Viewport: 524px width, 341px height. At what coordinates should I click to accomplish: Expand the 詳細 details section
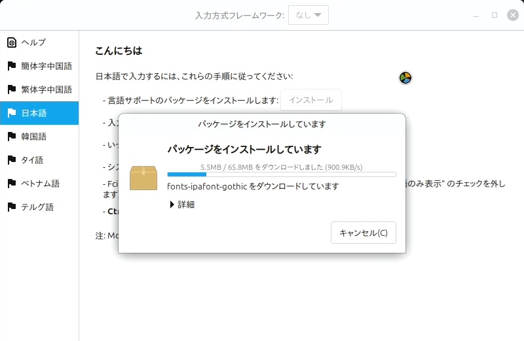click(x=182, y=204)
